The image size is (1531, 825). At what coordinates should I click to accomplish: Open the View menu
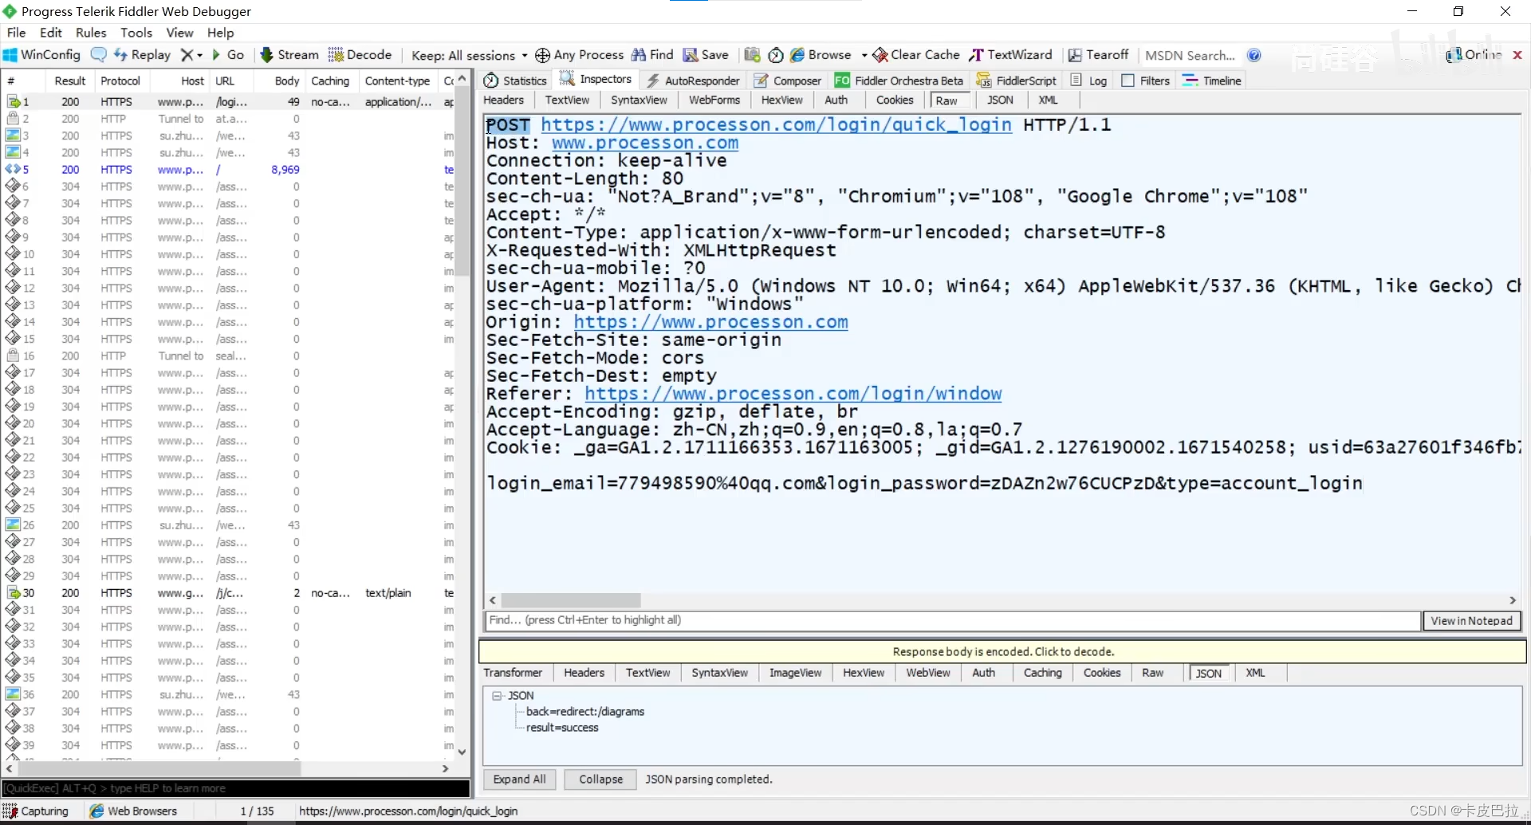coord(179,33)
